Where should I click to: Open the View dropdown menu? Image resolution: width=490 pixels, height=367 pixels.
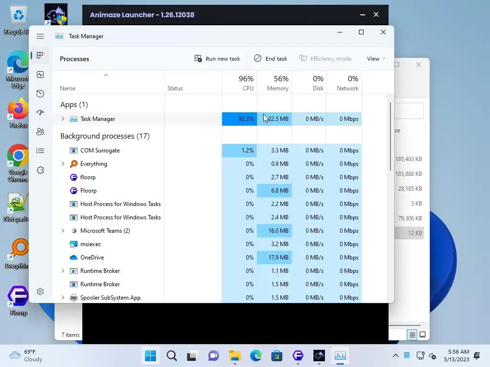[376, 59]
